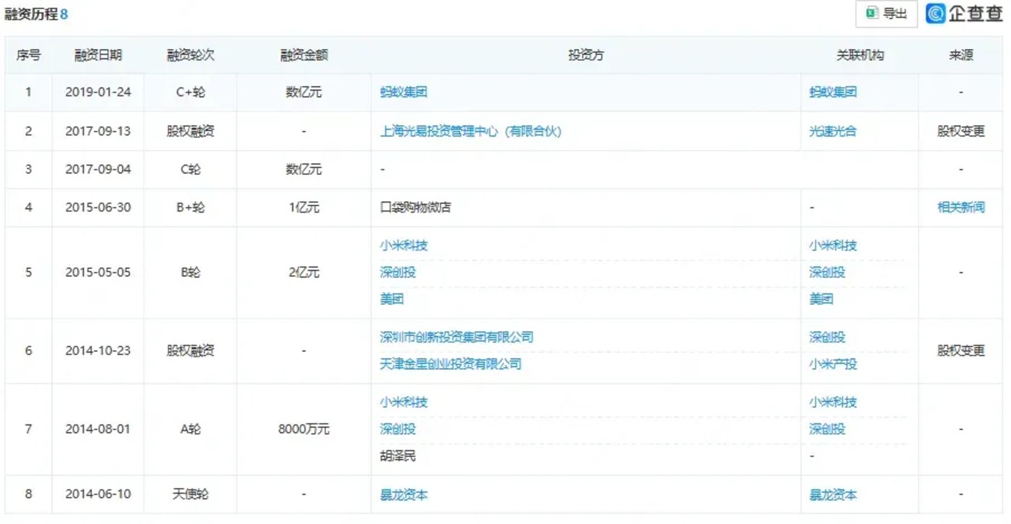Viewport: 1011px width, 524px height.
Task: Click the 光速光合 related institution link
Action: [x=833, y=132]
